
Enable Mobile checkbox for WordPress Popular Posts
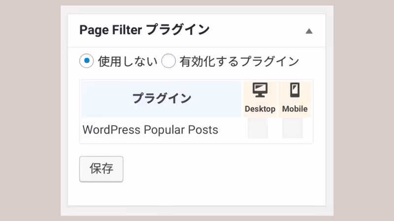click(293, 130)
